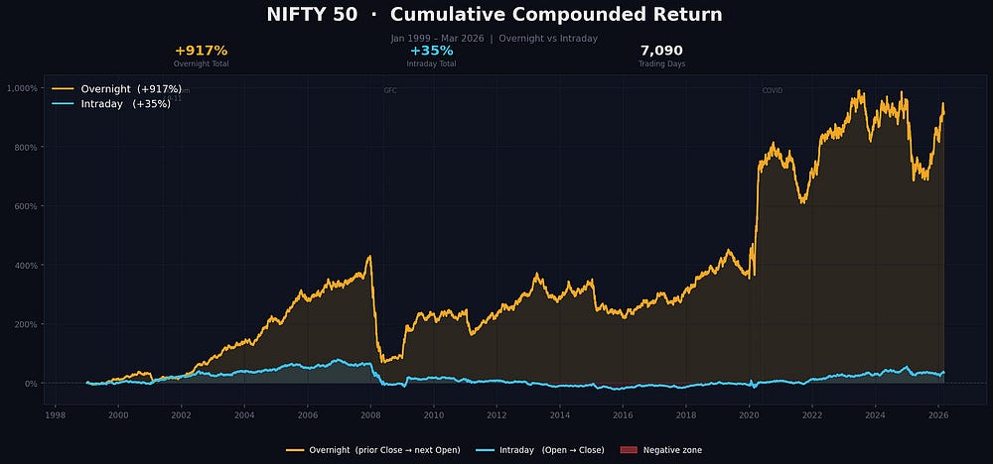Screen dimensions: 993x464
Task: Click the '400%' y-axis label
Action: tap(26, 266)
